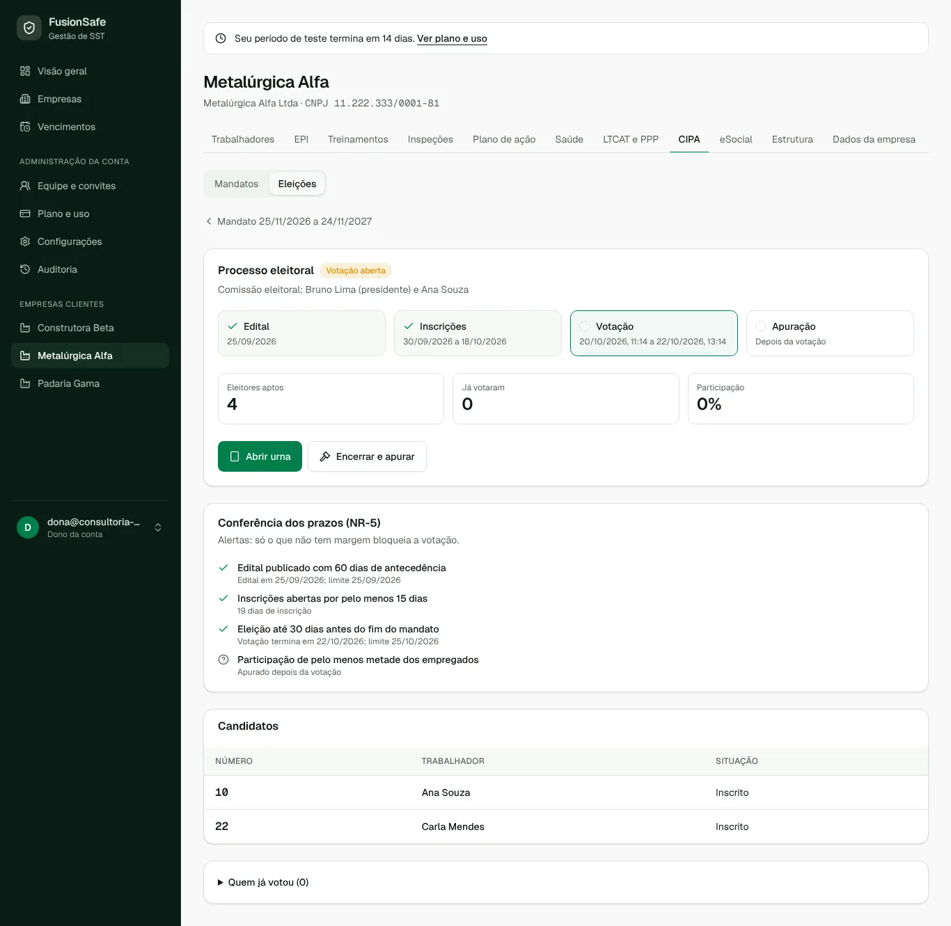This screenshot has width=951, height=926.
Task: Open the LTCAT e PPP tab
Action: (631, 139)
